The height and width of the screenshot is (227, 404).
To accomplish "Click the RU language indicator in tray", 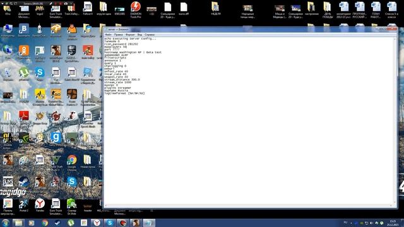I will click(345, 223).
